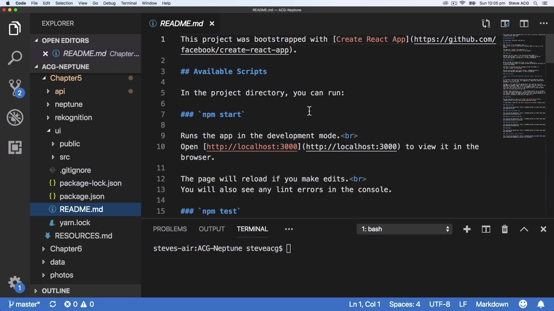The height and width of the screenshot is (311, 554).
Task: Click the editor minimap preview
Action: (x=524, y=86)
